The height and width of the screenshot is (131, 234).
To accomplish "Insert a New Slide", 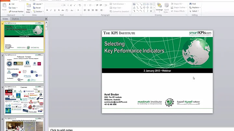I will tap(29, 8).
